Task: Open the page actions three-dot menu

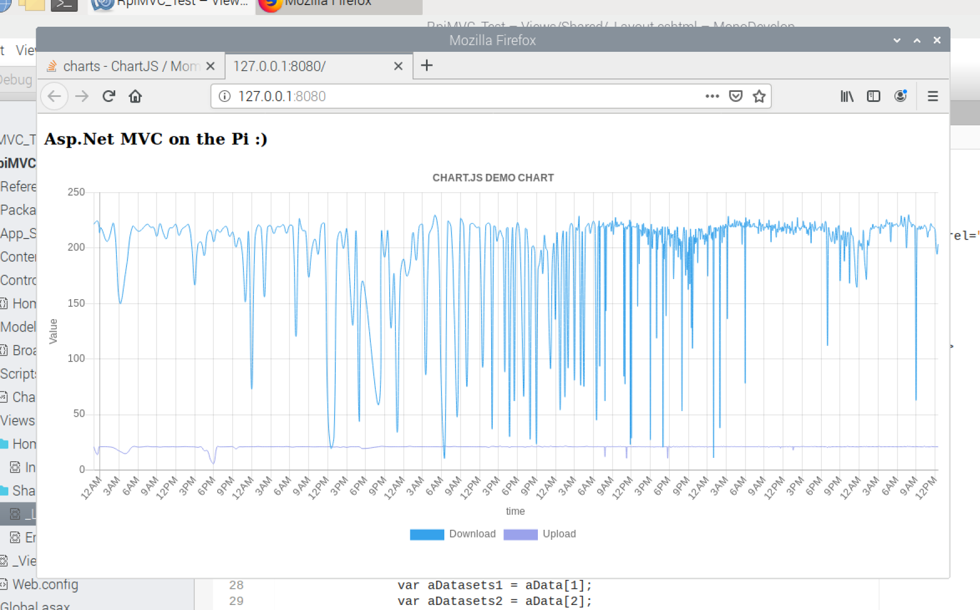Action: point(712,96)
